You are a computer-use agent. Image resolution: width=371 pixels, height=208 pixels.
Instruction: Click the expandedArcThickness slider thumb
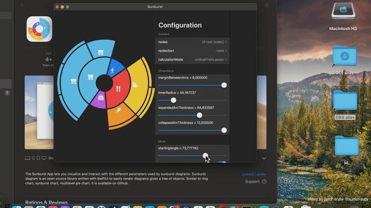pyautogui.click(x=199, y=115)
